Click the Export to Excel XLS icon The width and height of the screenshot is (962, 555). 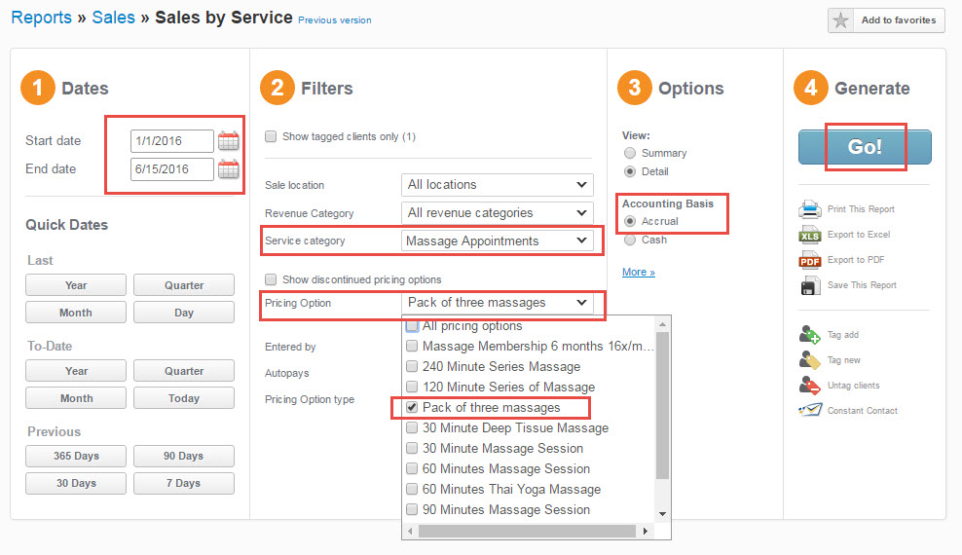coord(810,235)
